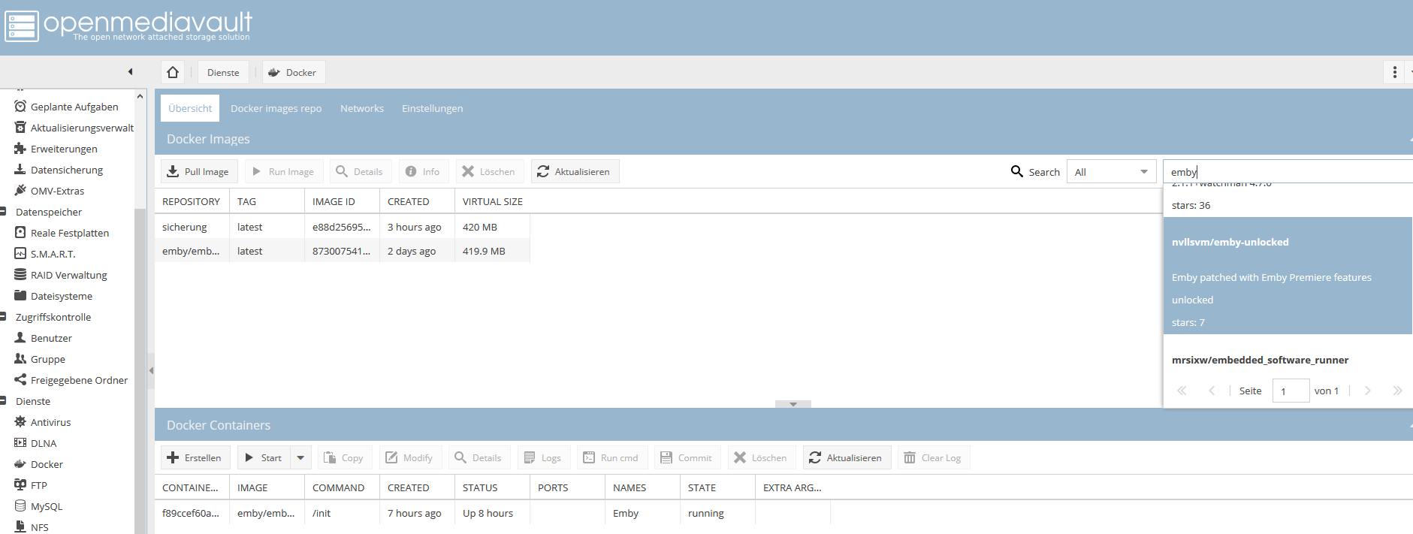Viewport: 1413px width, 534px height.
Task: Select the sicherung image row
Action: coord(342,227)
